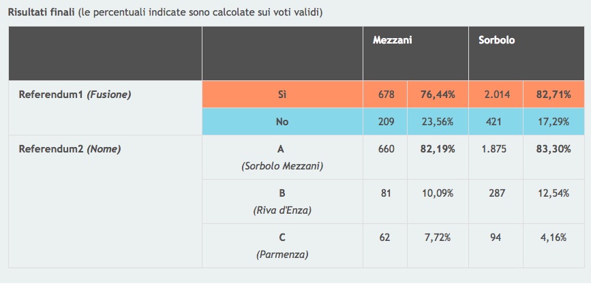The image size is (591, 292).
Task: Click the 76,44% percentage cell
Action: click(438, 95)
